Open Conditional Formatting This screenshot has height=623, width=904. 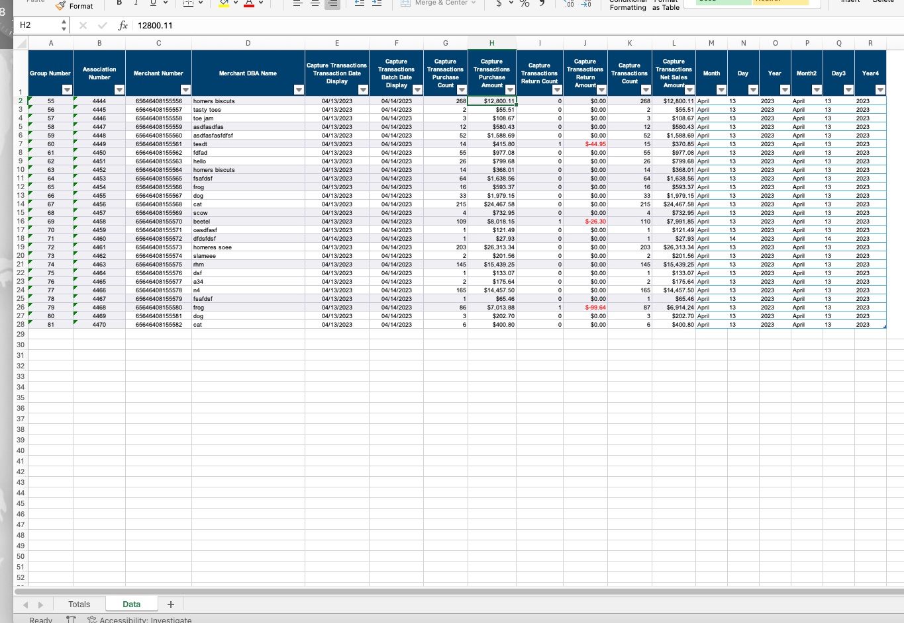(628, 5)
